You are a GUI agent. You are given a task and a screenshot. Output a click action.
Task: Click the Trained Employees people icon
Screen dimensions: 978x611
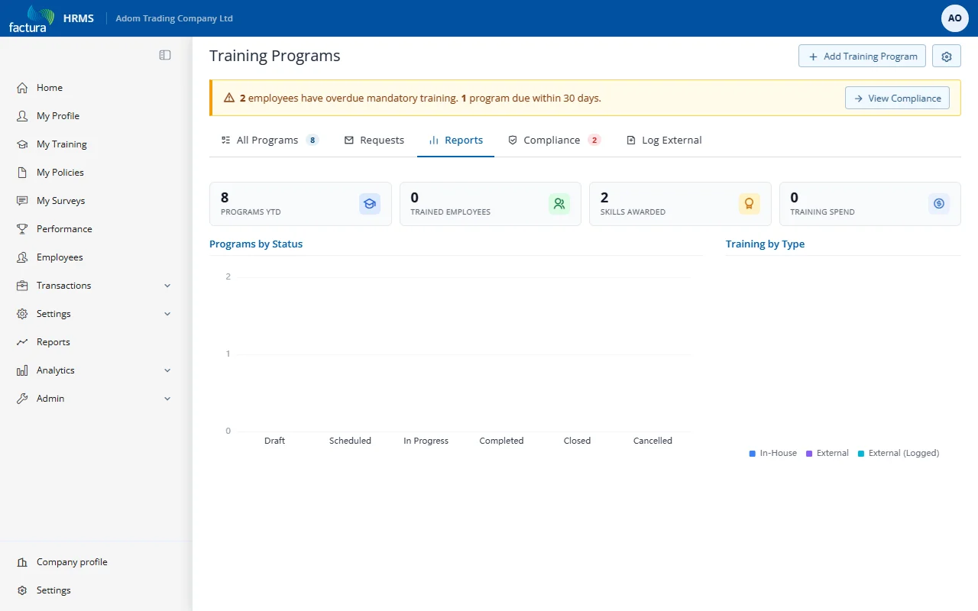point(559,204)
